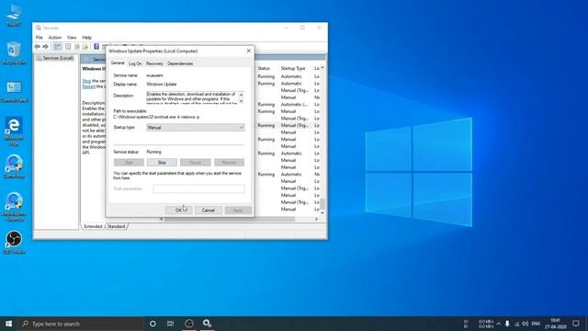This screenshot has width=588, height=331.
Task: Open the taskbar clock and date
Action: click(x=556, y=324)
